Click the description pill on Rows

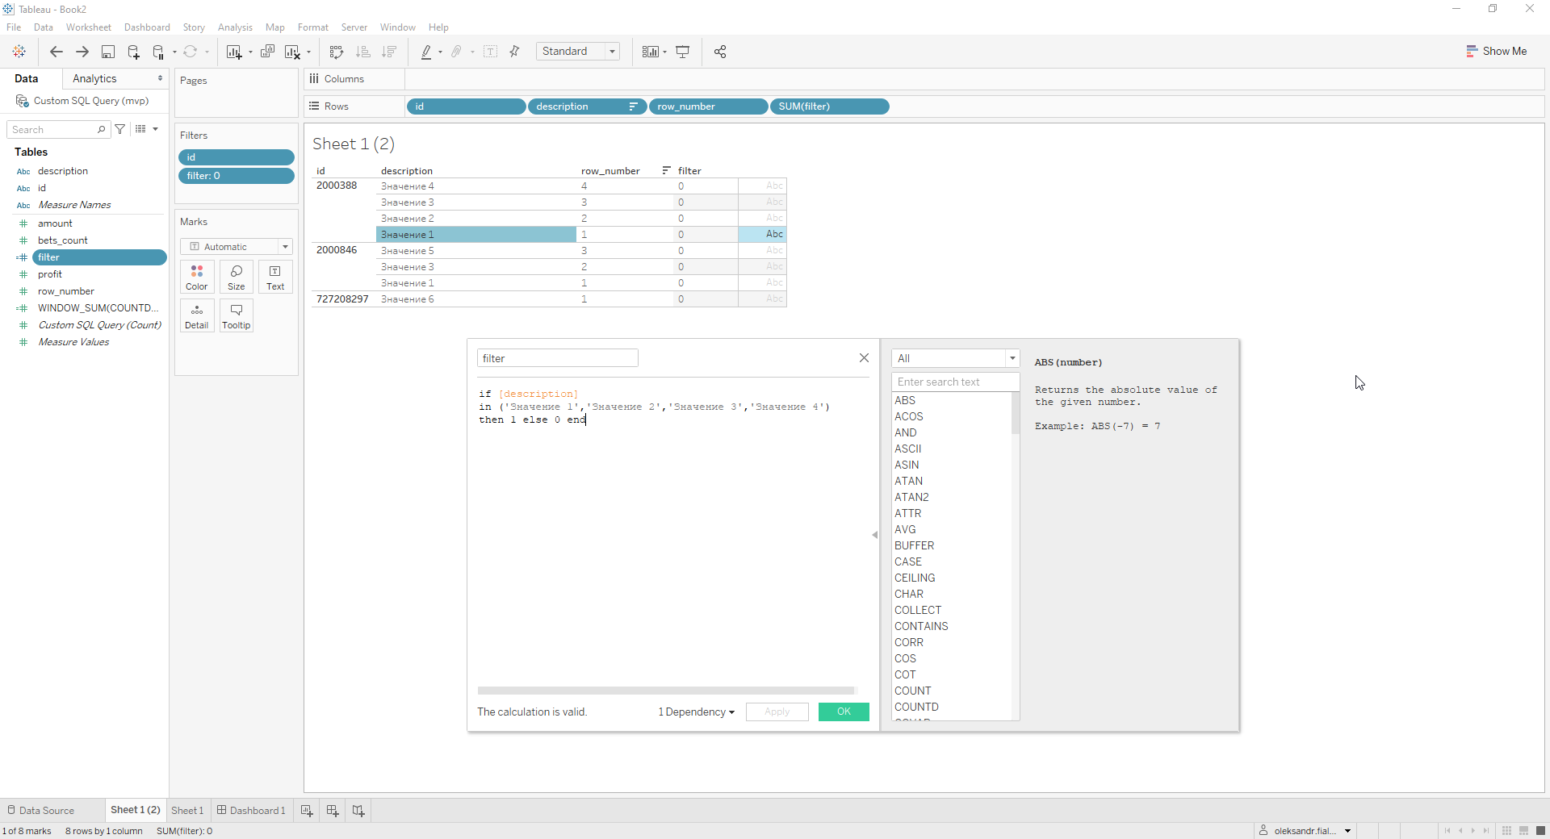pyautogui.click(x=587, y=106)
